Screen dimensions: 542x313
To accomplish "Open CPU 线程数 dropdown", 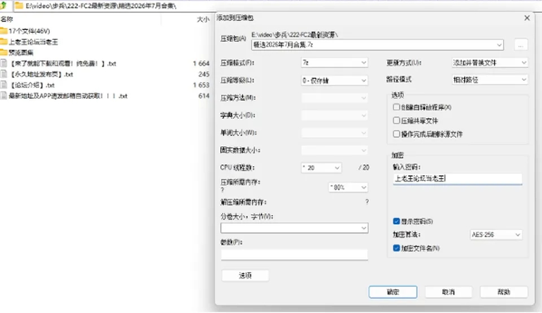I will (x=321, y=168).
